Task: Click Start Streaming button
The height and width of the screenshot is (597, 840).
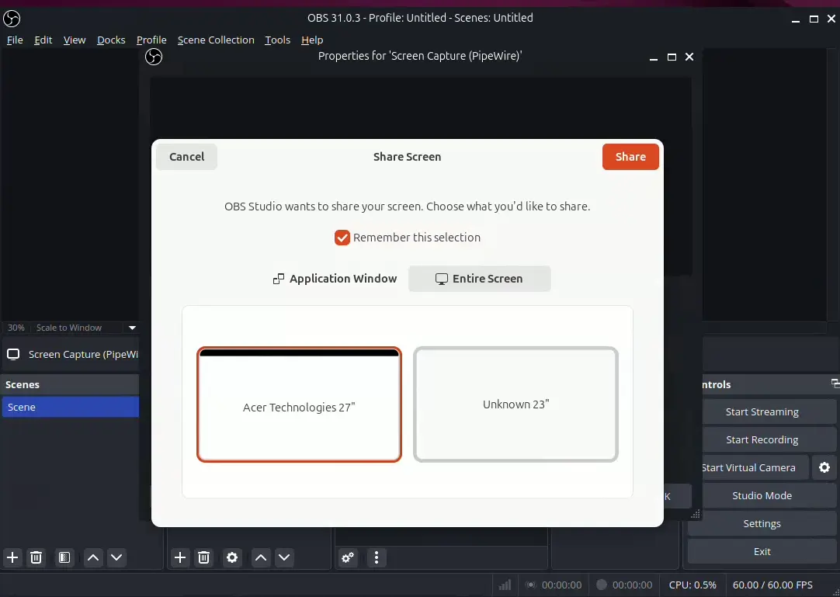Action: (762, 411)
